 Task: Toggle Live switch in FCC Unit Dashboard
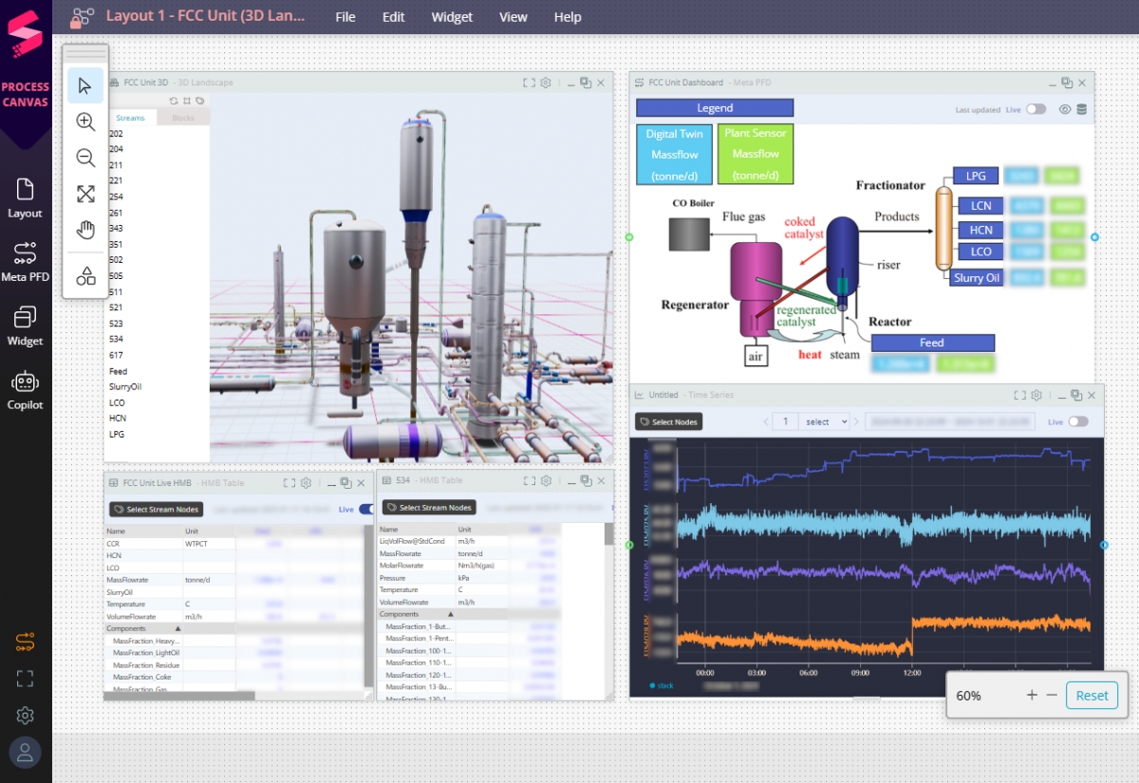point(1036,109)
